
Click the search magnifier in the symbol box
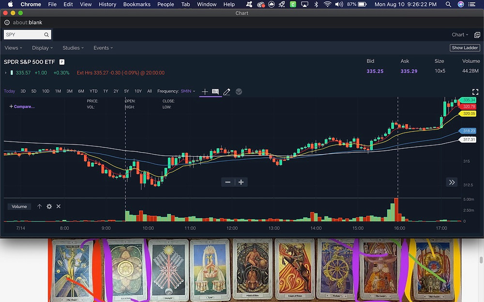click(x=46, y=34)
